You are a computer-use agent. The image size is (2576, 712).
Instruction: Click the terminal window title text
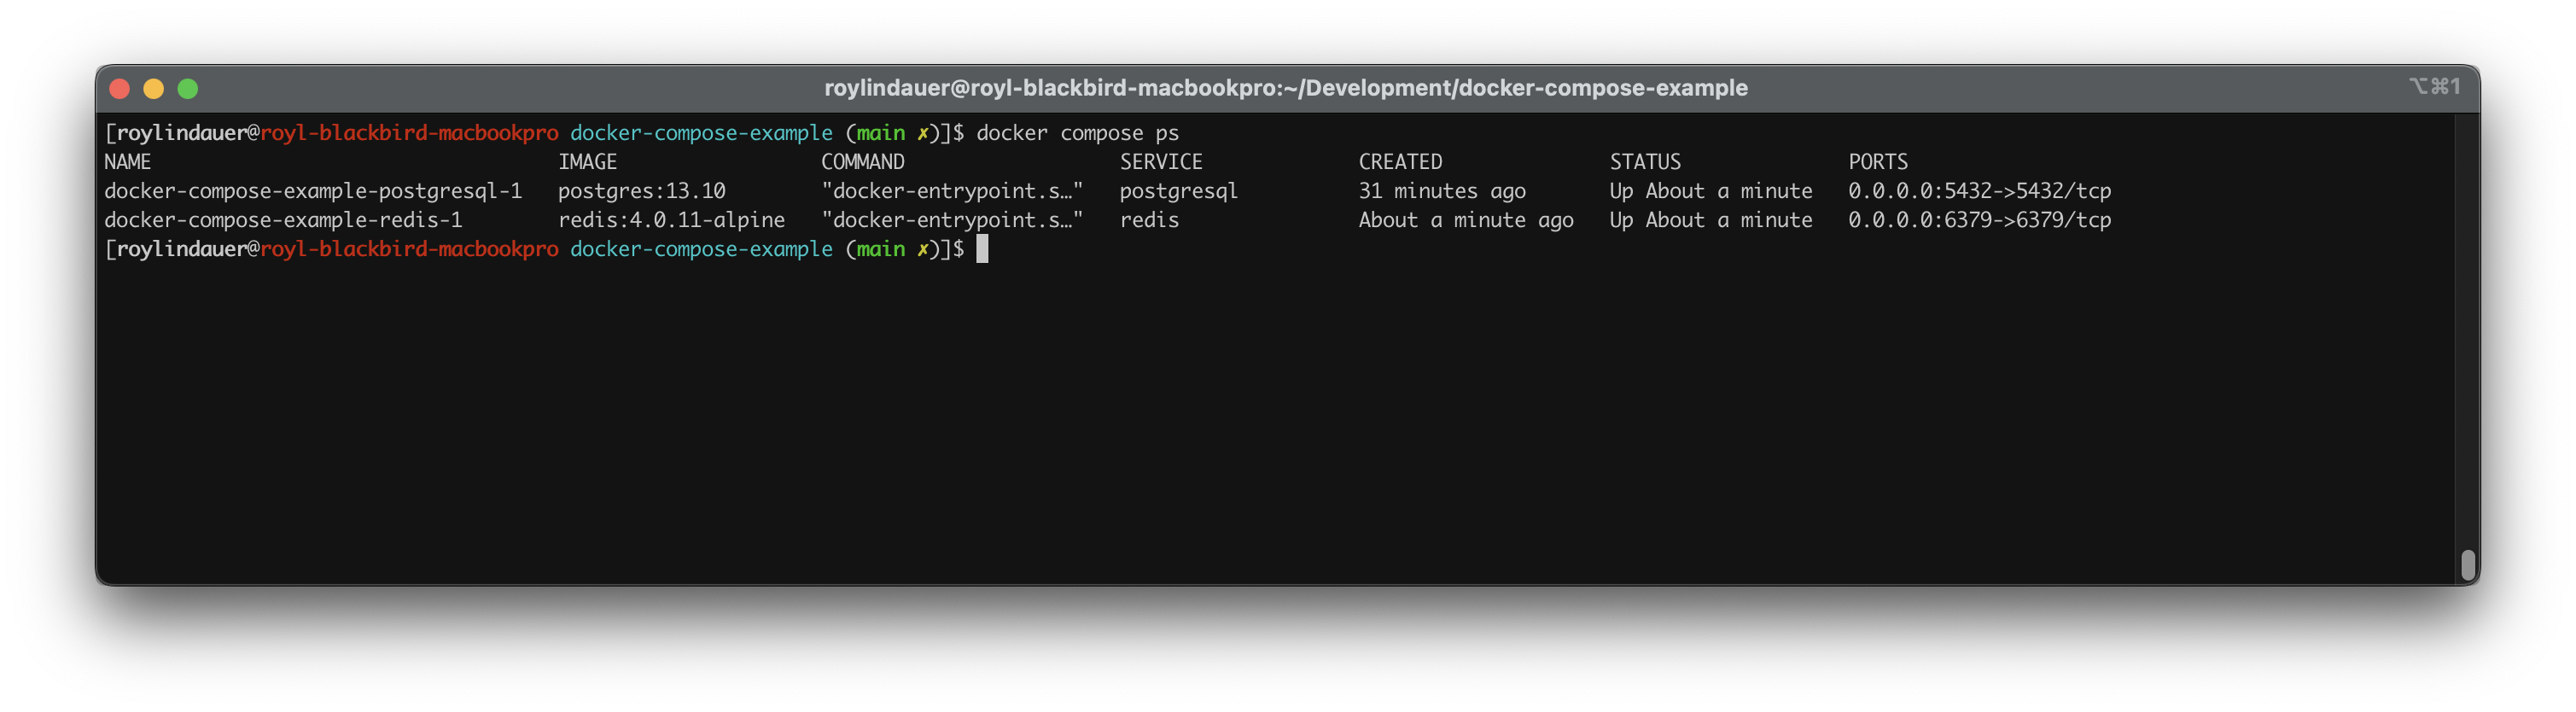coord(1286,88)
